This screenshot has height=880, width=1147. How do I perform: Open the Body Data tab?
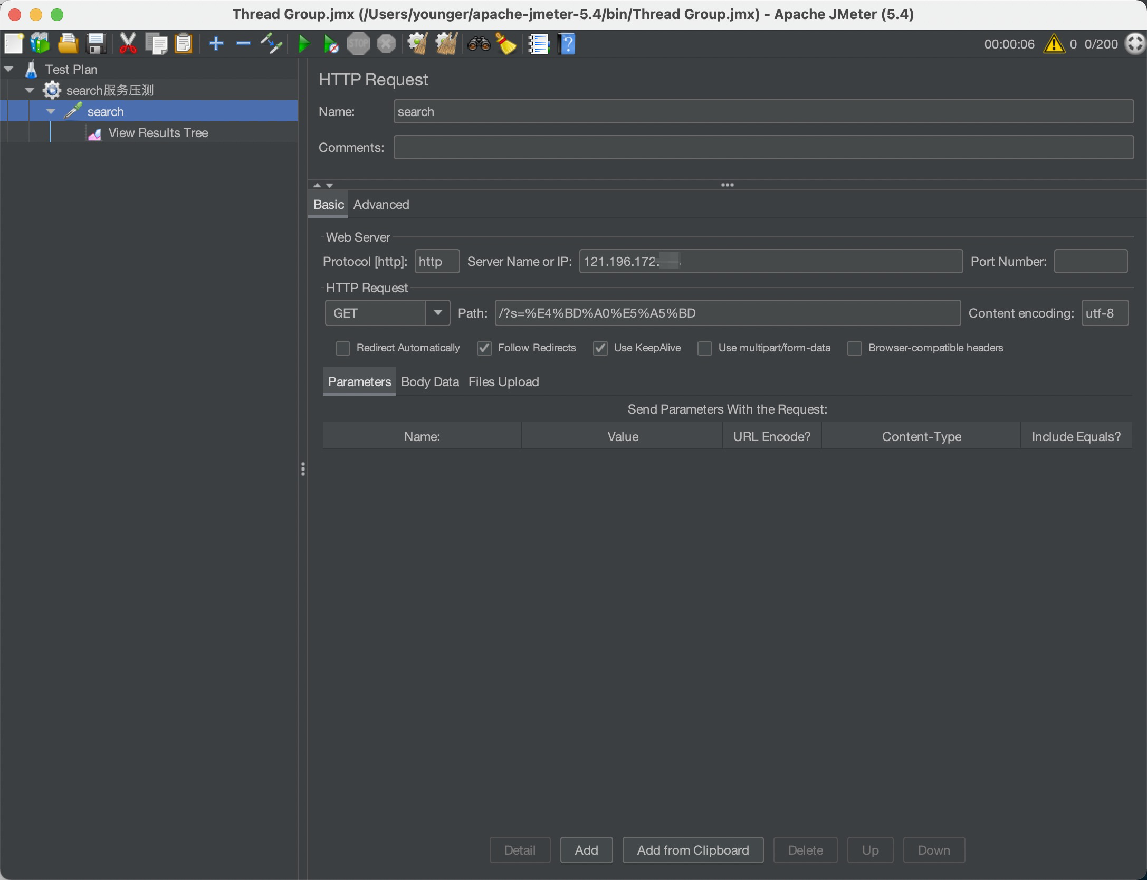pos(430,382)
